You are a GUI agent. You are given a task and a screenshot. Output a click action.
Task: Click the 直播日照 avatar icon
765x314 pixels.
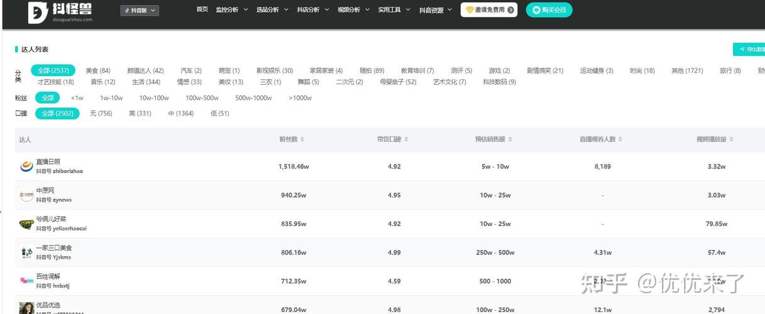[x=26, y=166]
